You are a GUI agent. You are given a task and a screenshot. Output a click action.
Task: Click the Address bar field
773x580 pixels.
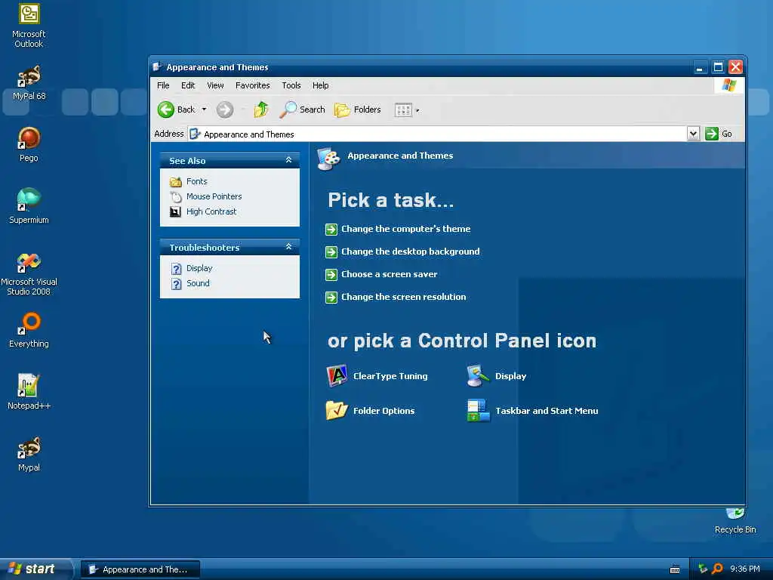point(437,134)
